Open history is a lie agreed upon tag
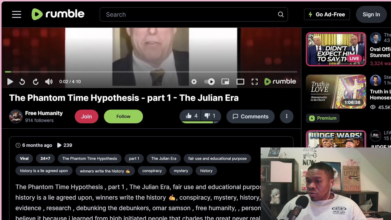Image resolution: width=391 pixels, height=220 pixels. (44, 171)
